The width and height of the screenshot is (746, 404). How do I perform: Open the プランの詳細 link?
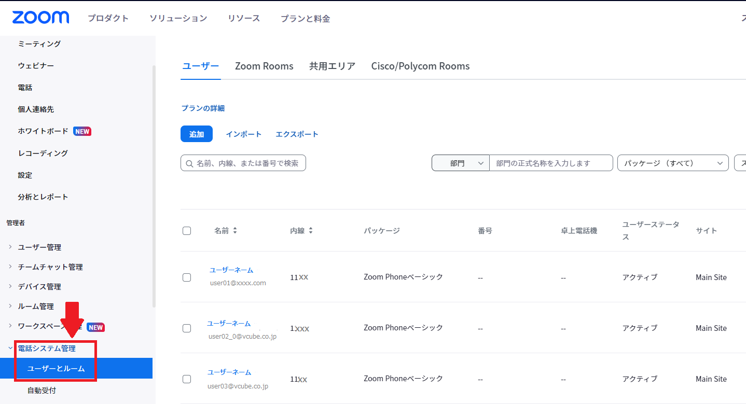[203, 108]
